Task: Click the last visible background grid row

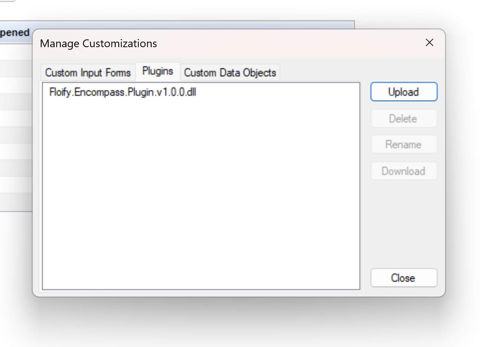Action: 16,201
